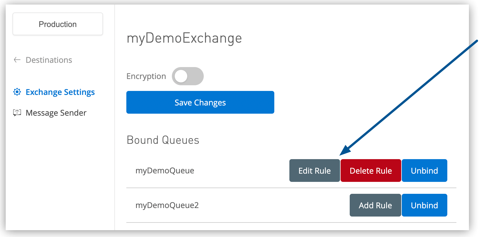Select the Production environment button

tap(57, 24)
